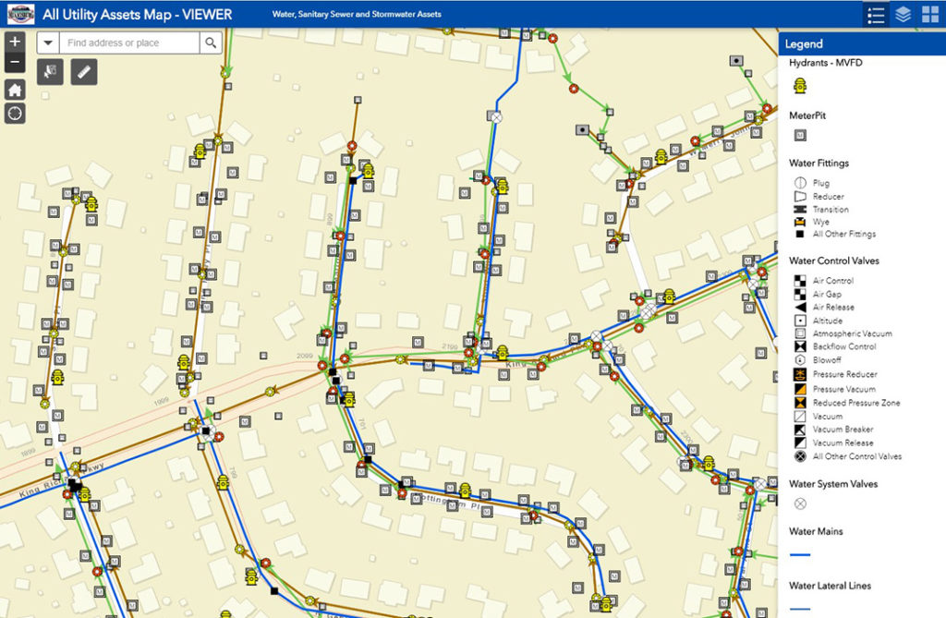Open the search source dropdown arrow
The width and height of the screenshot is (946, 618).
click(x=48, y=42)
